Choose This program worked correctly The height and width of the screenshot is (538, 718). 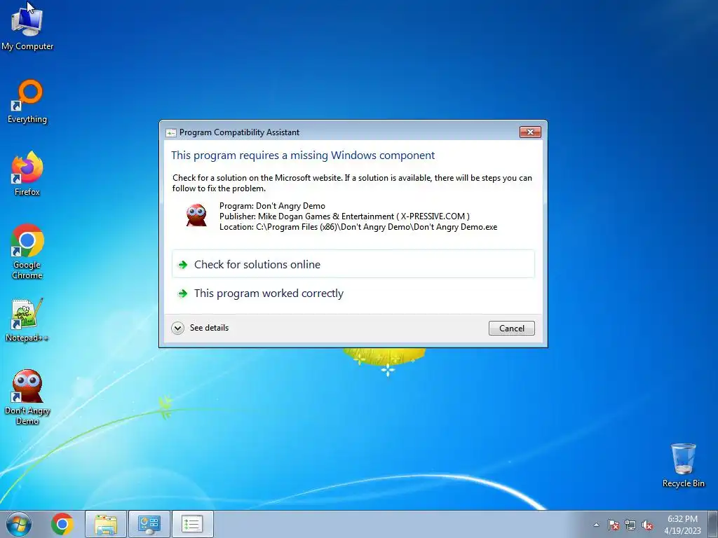pos(353,294)
